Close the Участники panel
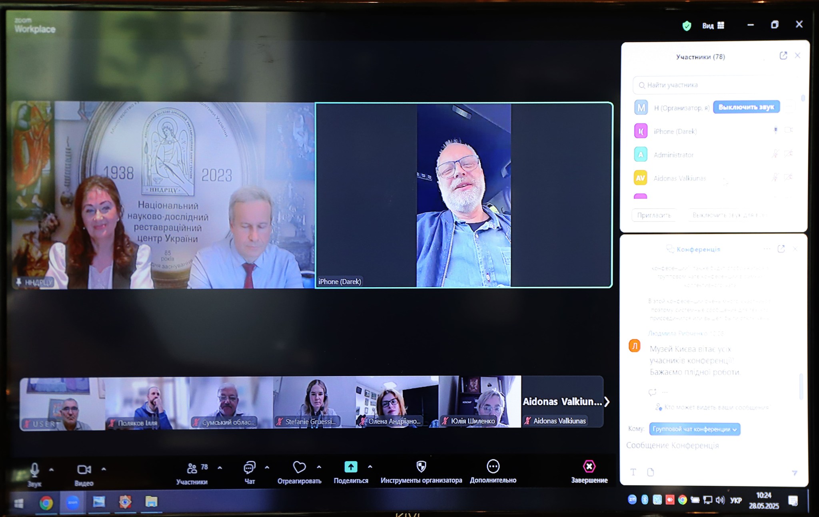 point(797,56)
